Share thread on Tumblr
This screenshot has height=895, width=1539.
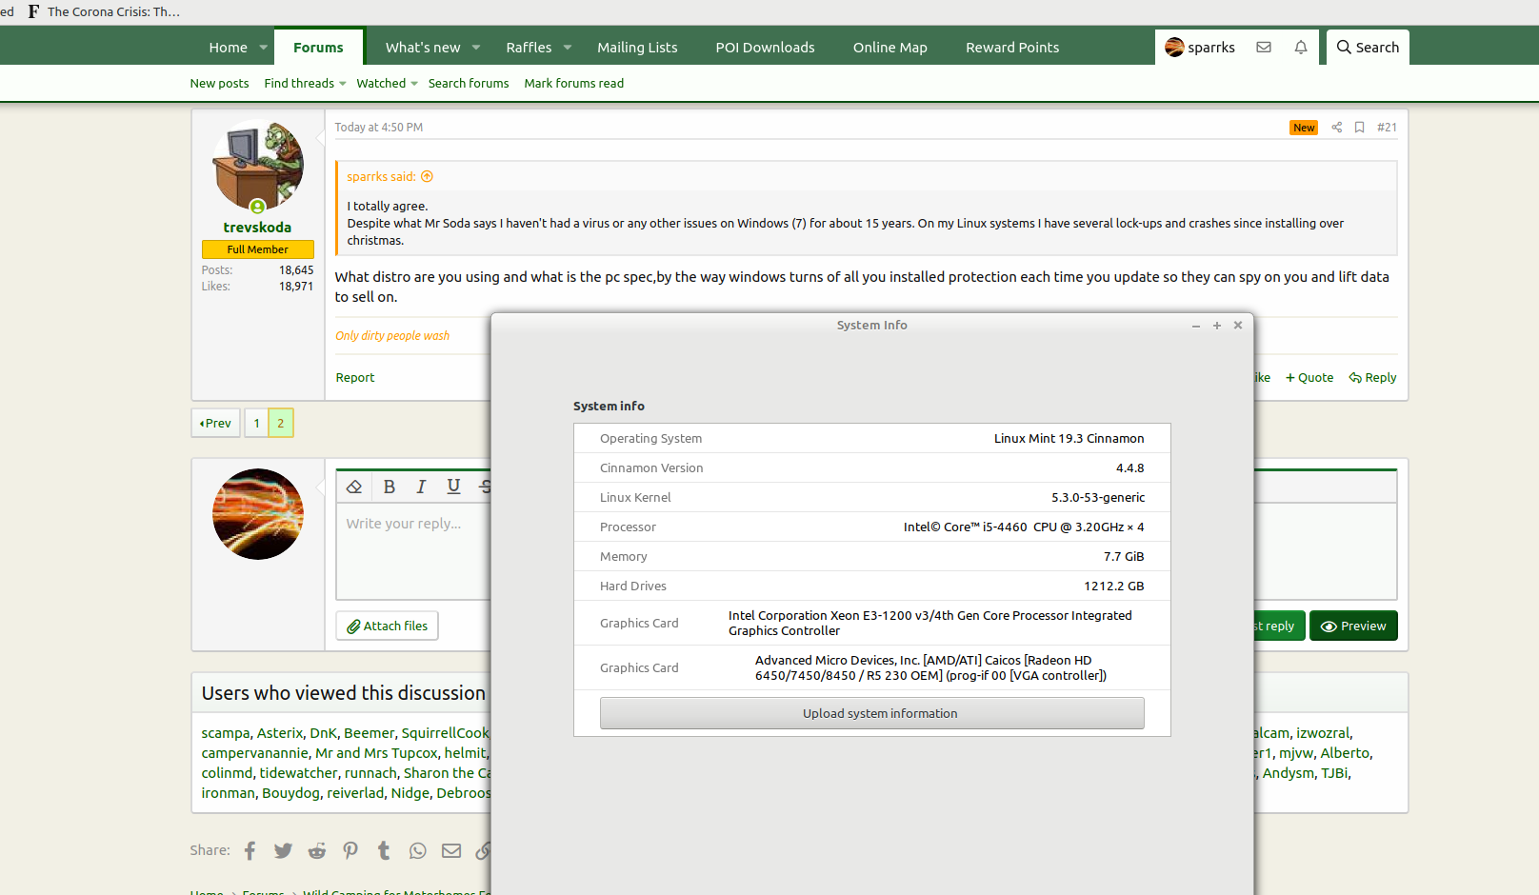384,851
